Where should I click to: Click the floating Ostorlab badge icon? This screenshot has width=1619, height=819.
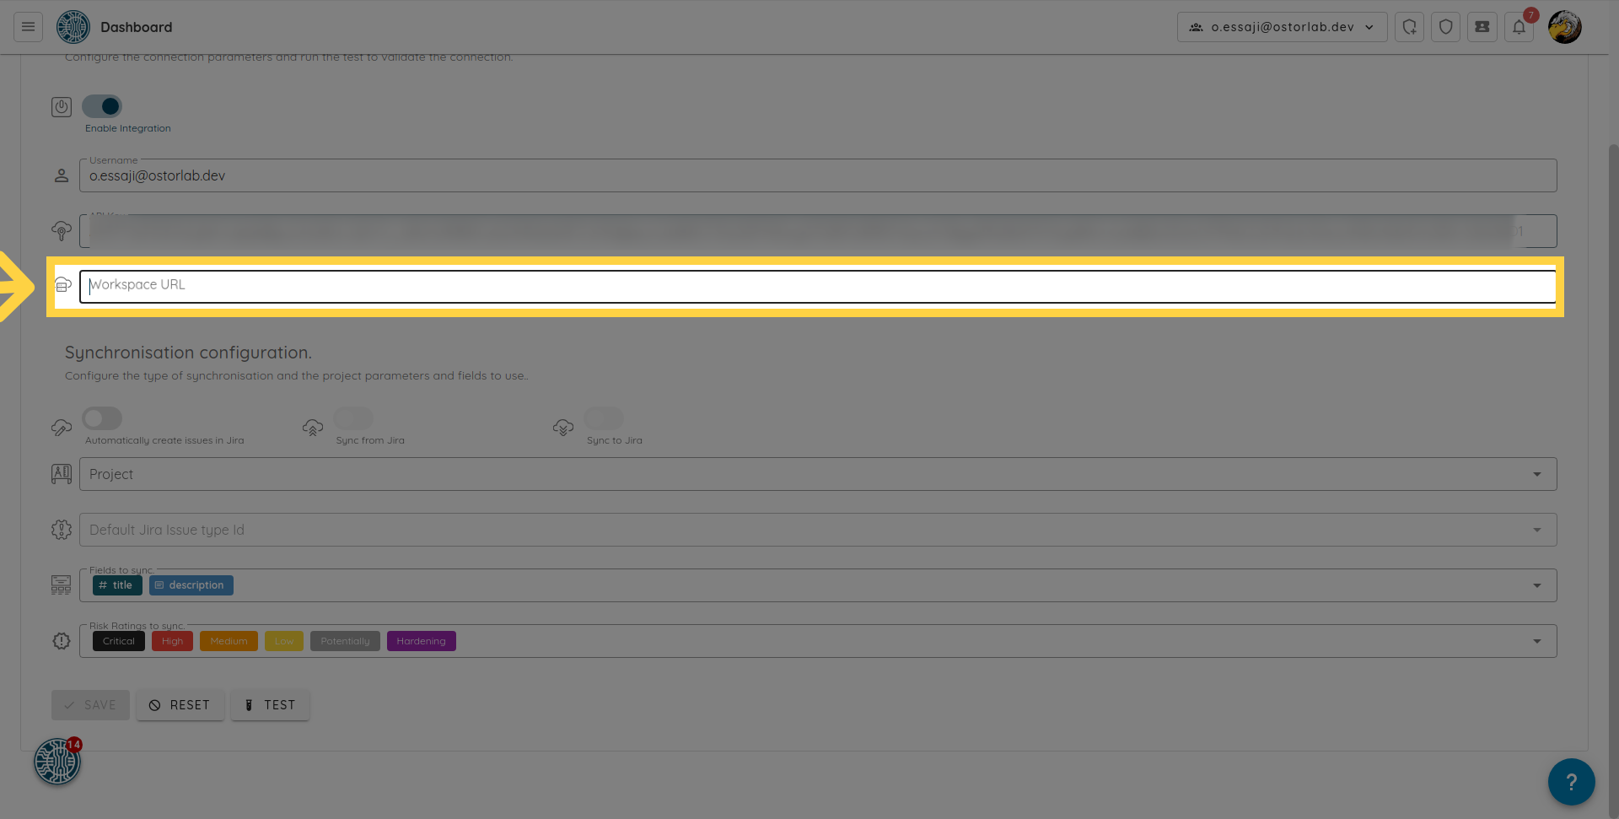pos(57,762)
